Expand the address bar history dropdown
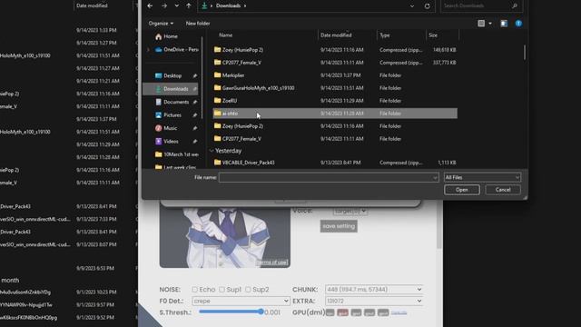 tap(412, 6)
